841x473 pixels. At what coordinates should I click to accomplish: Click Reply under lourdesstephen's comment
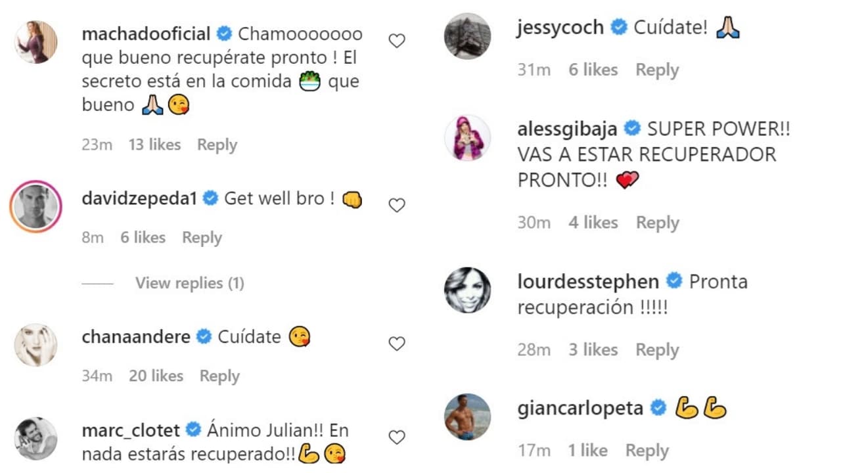(657, 349)
